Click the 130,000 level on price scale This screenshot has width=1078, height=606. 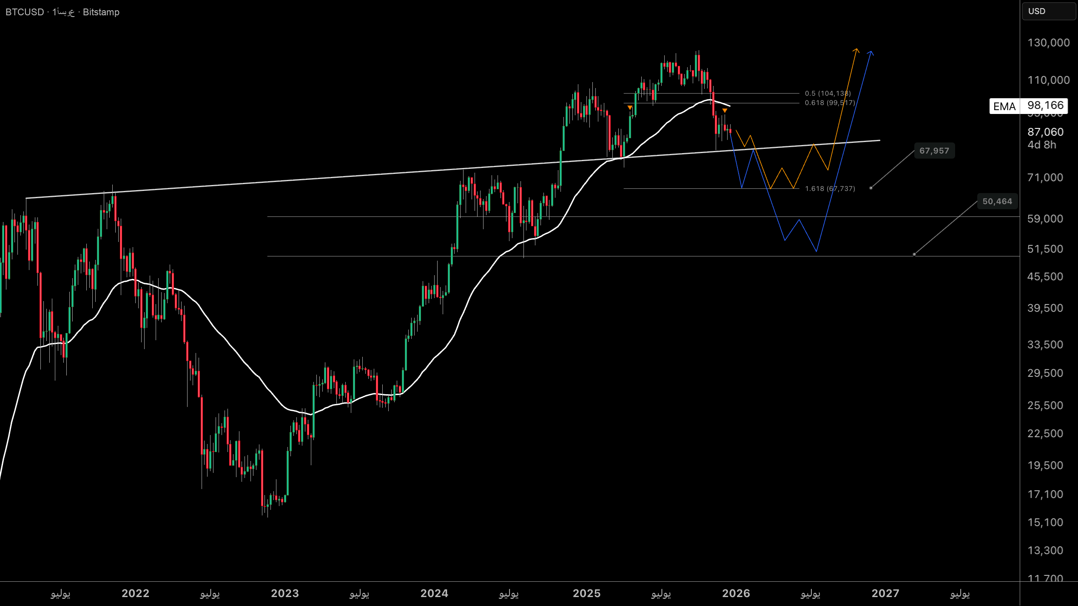[1048, 43]
